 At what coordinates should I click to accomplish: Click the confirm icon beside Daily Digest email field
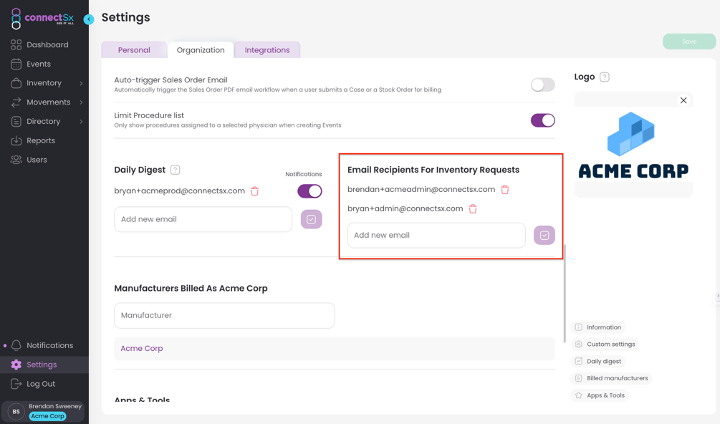pos(311,219)
